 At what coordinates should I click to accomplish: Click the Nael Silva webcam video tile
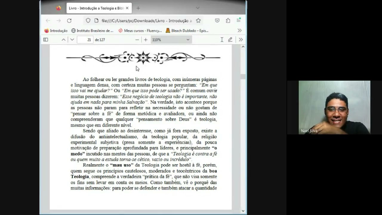pos(334,107)
